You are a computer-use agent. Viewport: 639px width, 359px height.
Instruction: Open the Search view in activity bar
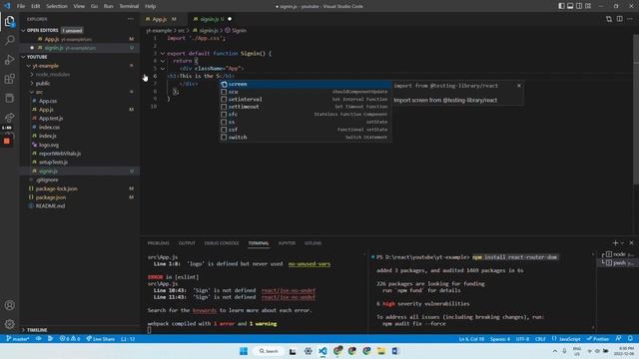pyautogui.click(x=9, y=40)
